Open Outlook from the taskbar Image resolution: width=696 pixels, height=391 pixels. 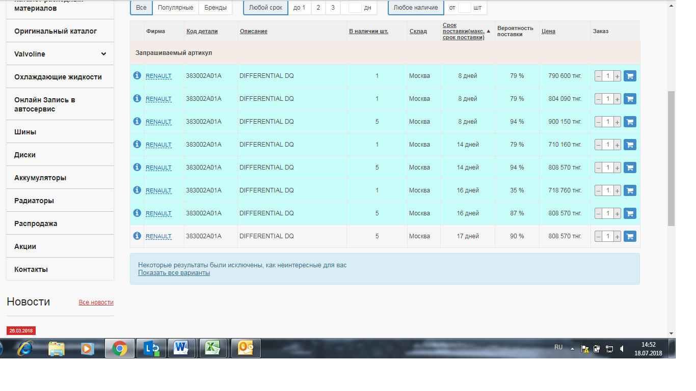[246, 348]
